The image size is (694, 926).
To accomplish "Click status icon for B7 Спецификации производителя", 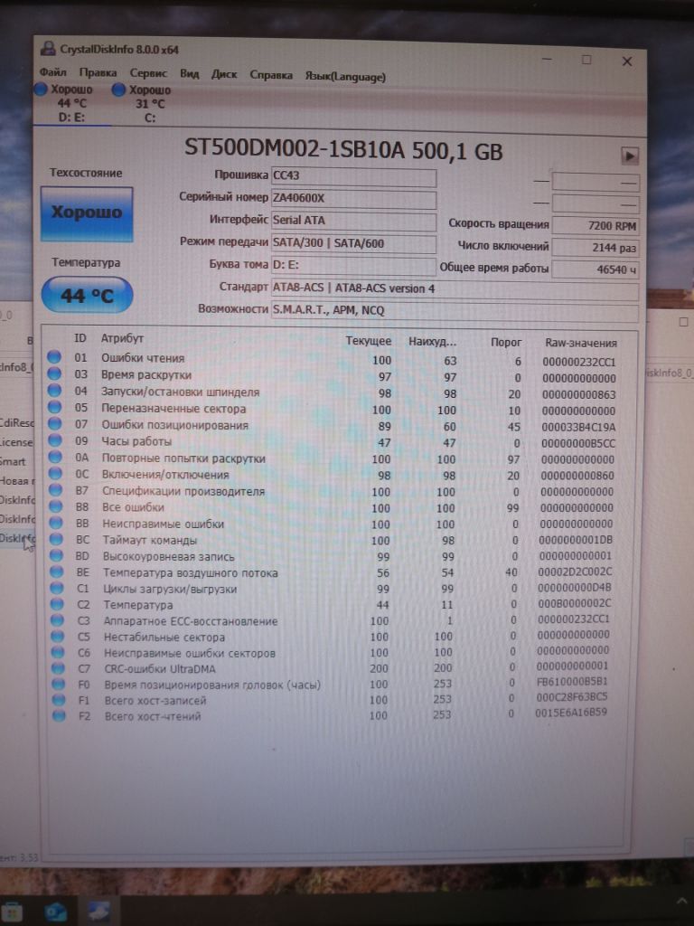I will pyautogui.click(x=55, y=489).
